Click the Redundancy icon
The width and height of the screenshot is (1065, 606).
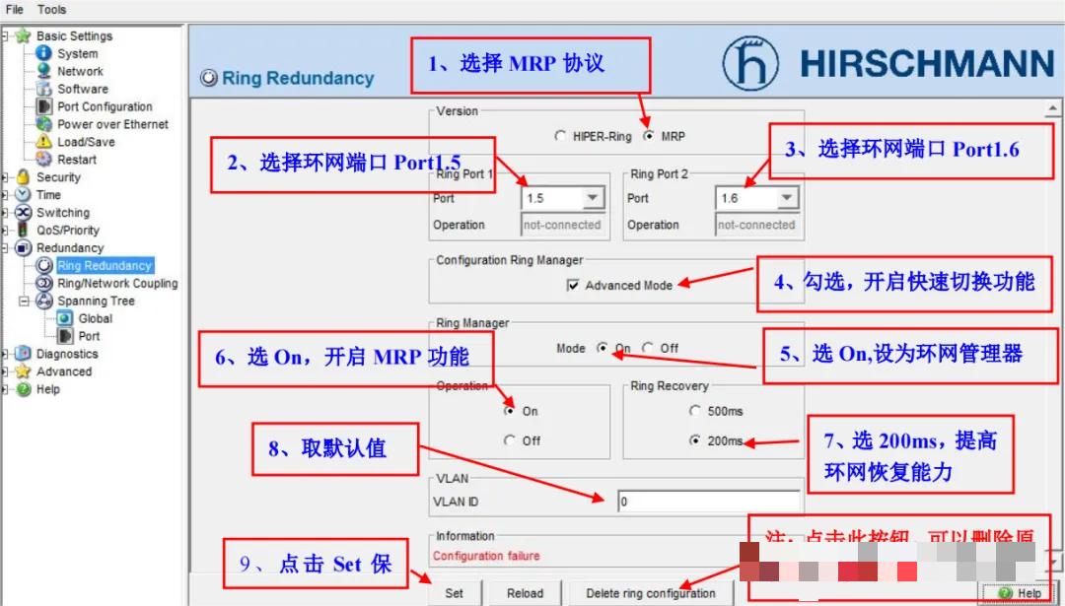click(23, 247)
